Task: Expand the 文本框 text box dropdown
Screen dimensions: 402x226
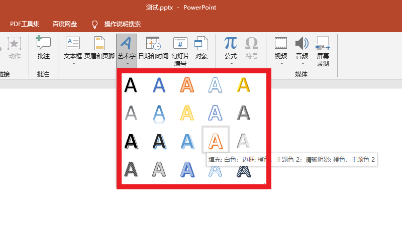Action: pos(73,63)
